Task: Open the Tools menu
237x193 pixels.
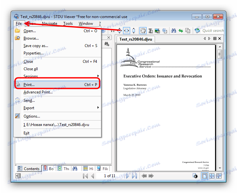Action: (x=68, y=24)
